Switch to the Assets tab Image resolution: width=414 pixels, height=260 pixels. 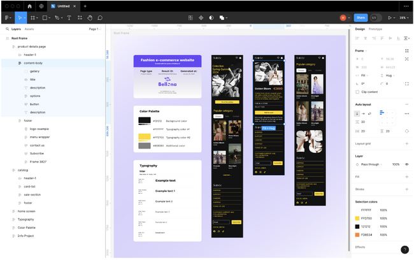point(29,29)
